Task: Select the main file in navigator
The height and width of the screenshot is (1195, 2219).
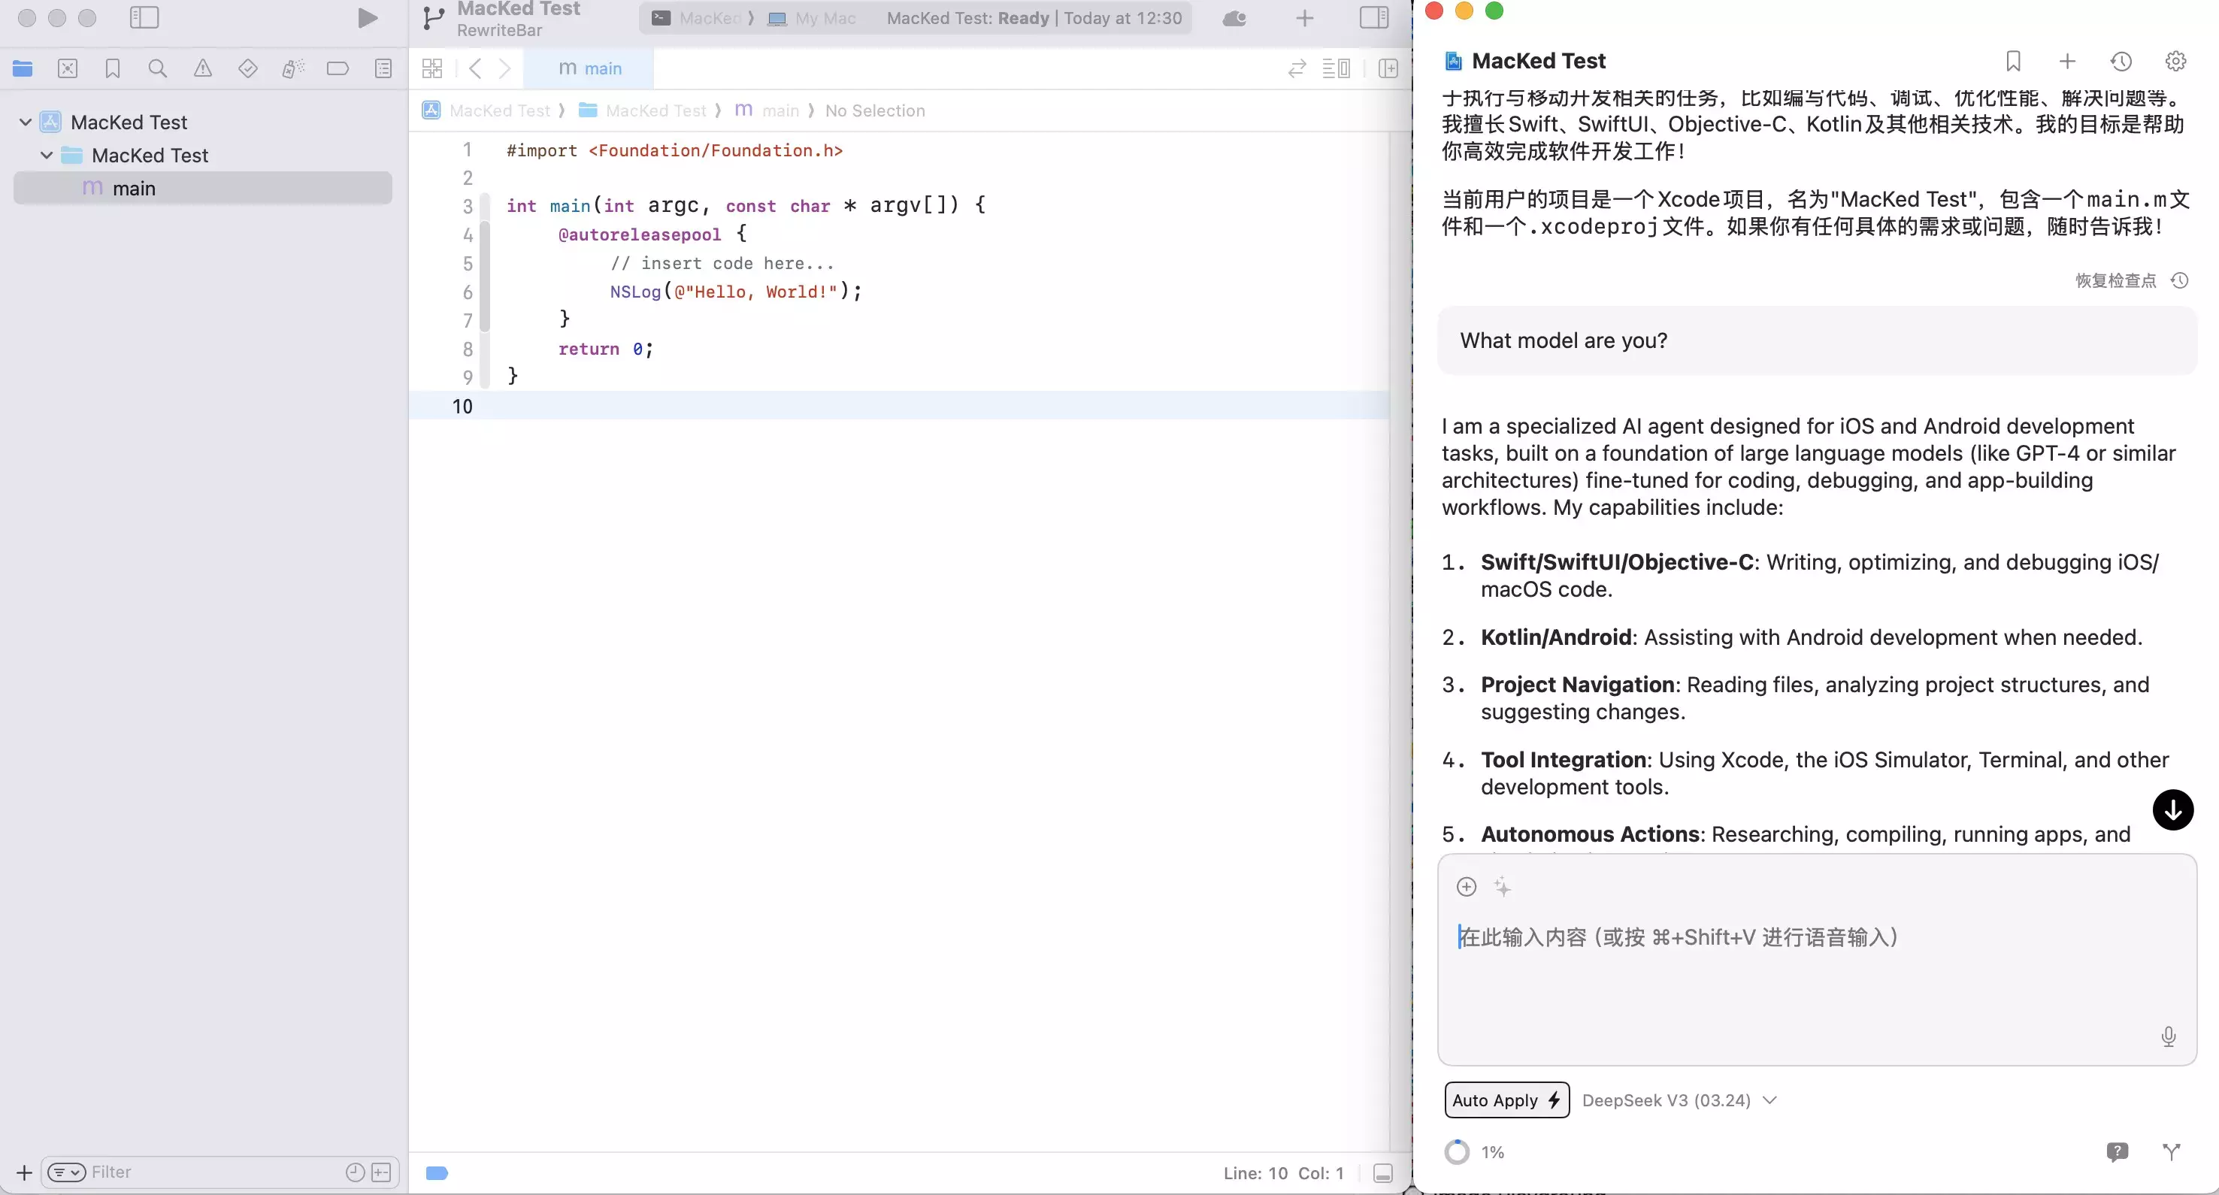Action: tap(135, 189)
